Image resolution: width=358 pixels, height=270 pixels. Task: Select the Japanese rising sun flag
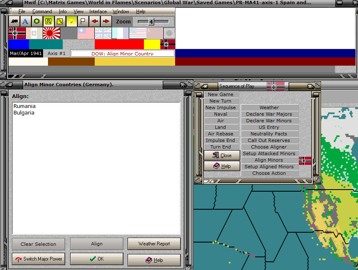[52, 33]
